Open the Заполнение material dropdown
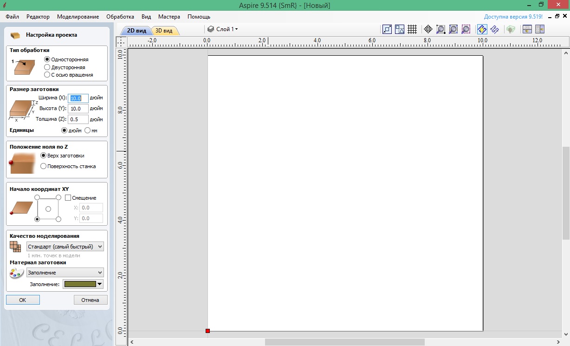The image size is (570, 346). click(65, 273)
